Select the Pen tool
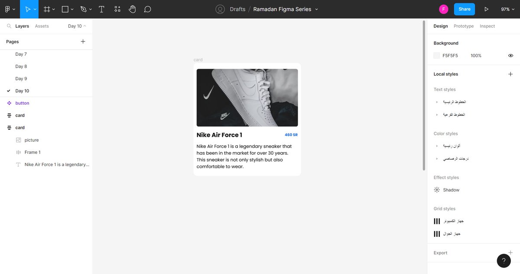520x274 pixels. [x=83, y=9]
